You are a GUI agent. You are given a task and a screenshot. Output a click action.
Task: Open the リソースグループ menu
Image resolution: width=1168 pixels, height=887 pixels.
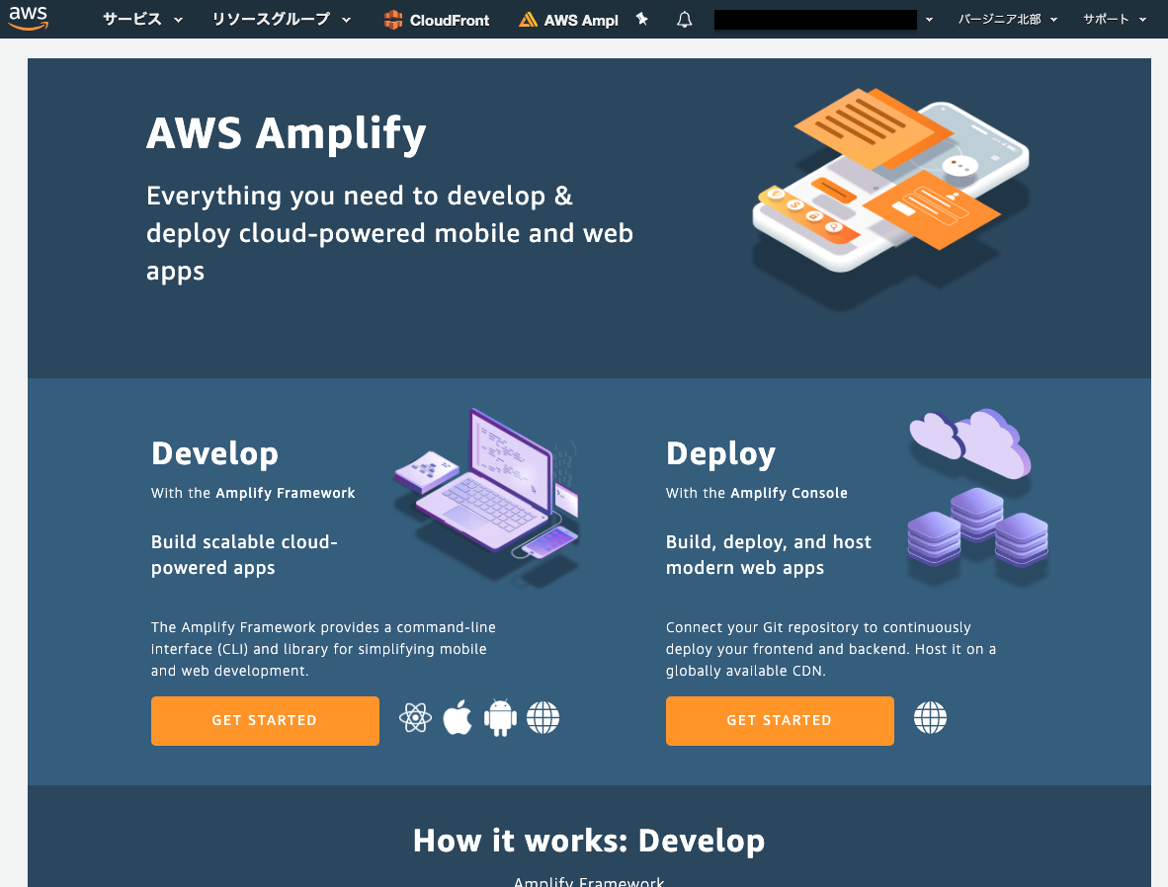(281, 20)
